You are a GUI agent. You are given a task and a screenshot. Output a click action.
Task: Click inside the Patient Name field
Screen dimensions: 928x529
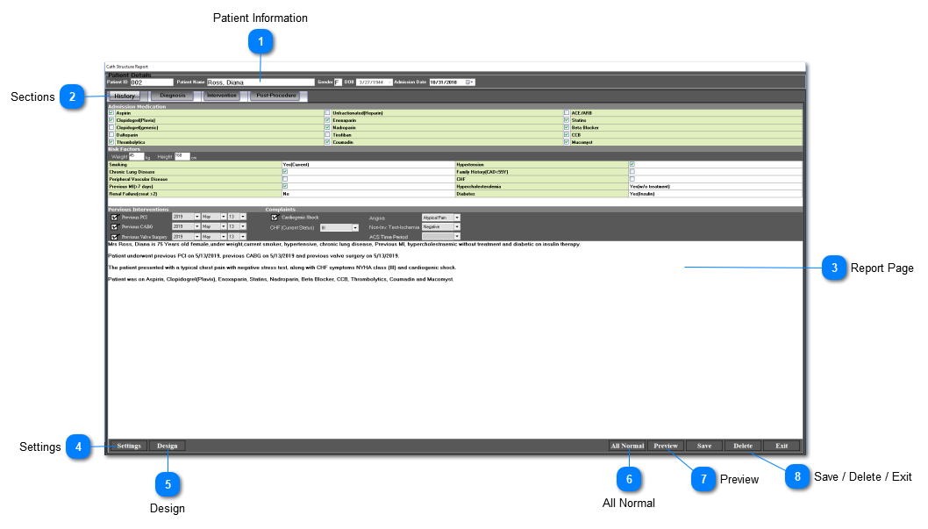coord(263,81)
